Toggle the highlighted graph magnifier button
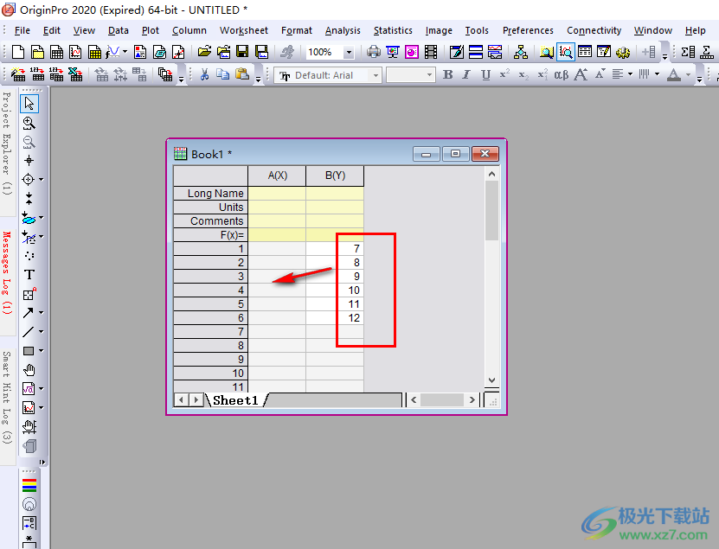This screenshot has width=719, height=549. click(566, 52)
